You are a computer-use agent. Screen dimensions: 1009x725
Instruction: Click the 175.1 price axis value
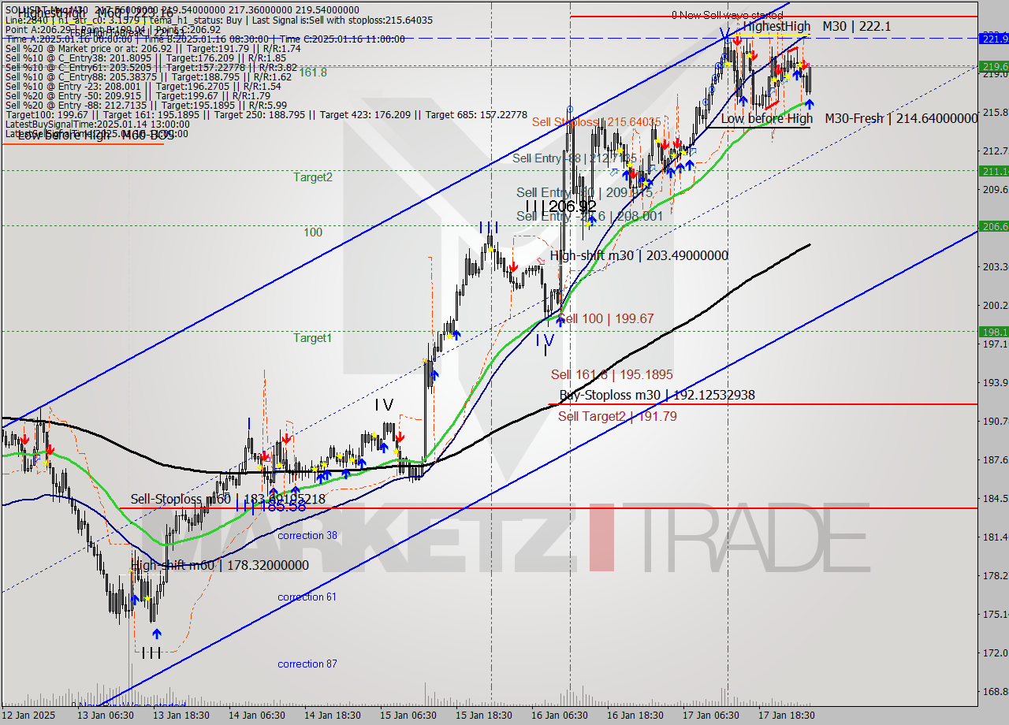(x=994, y=614)
